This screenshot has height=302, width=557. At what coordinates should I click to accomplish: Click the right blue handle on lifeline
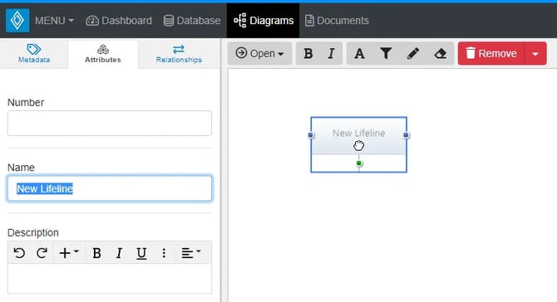click(x=407, y=135)
